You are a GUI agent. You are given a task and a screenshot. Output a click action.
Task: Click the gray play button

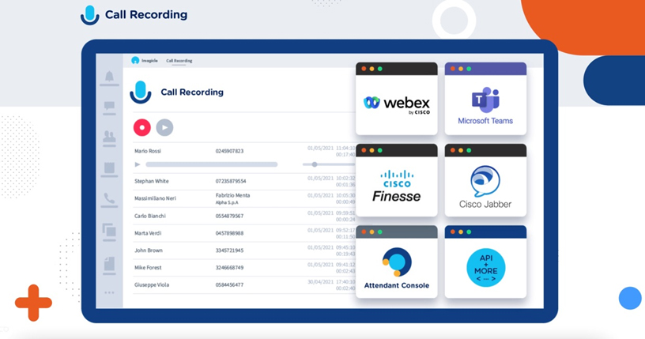pyautogui.click(x=164, y=127)
